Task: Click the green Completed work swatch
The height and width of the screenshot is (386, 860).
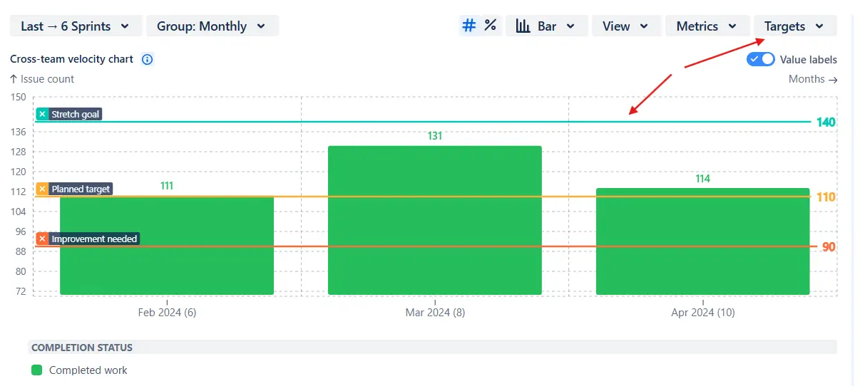Action: click(37, 370)
